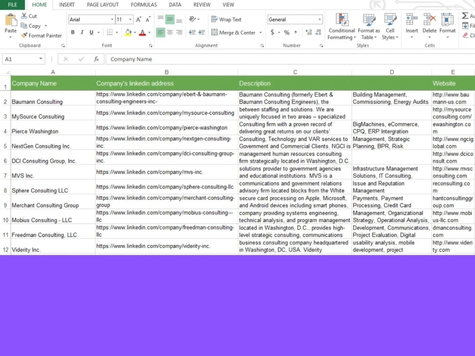Switch to the FORMULAS tab
475x356 pixels.
pos(144,5)
